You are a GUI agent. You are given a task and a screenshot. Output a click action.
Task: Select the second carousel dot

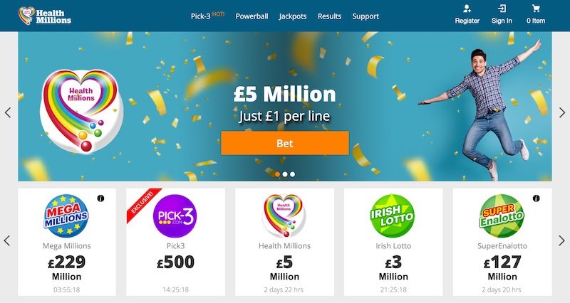(x=285, y=174)
